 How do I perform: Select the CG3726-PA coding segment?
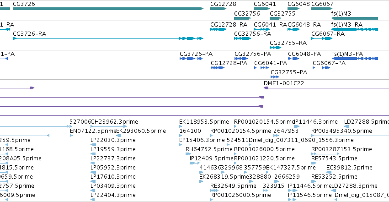pyautogui.click(x=191, y=59)
